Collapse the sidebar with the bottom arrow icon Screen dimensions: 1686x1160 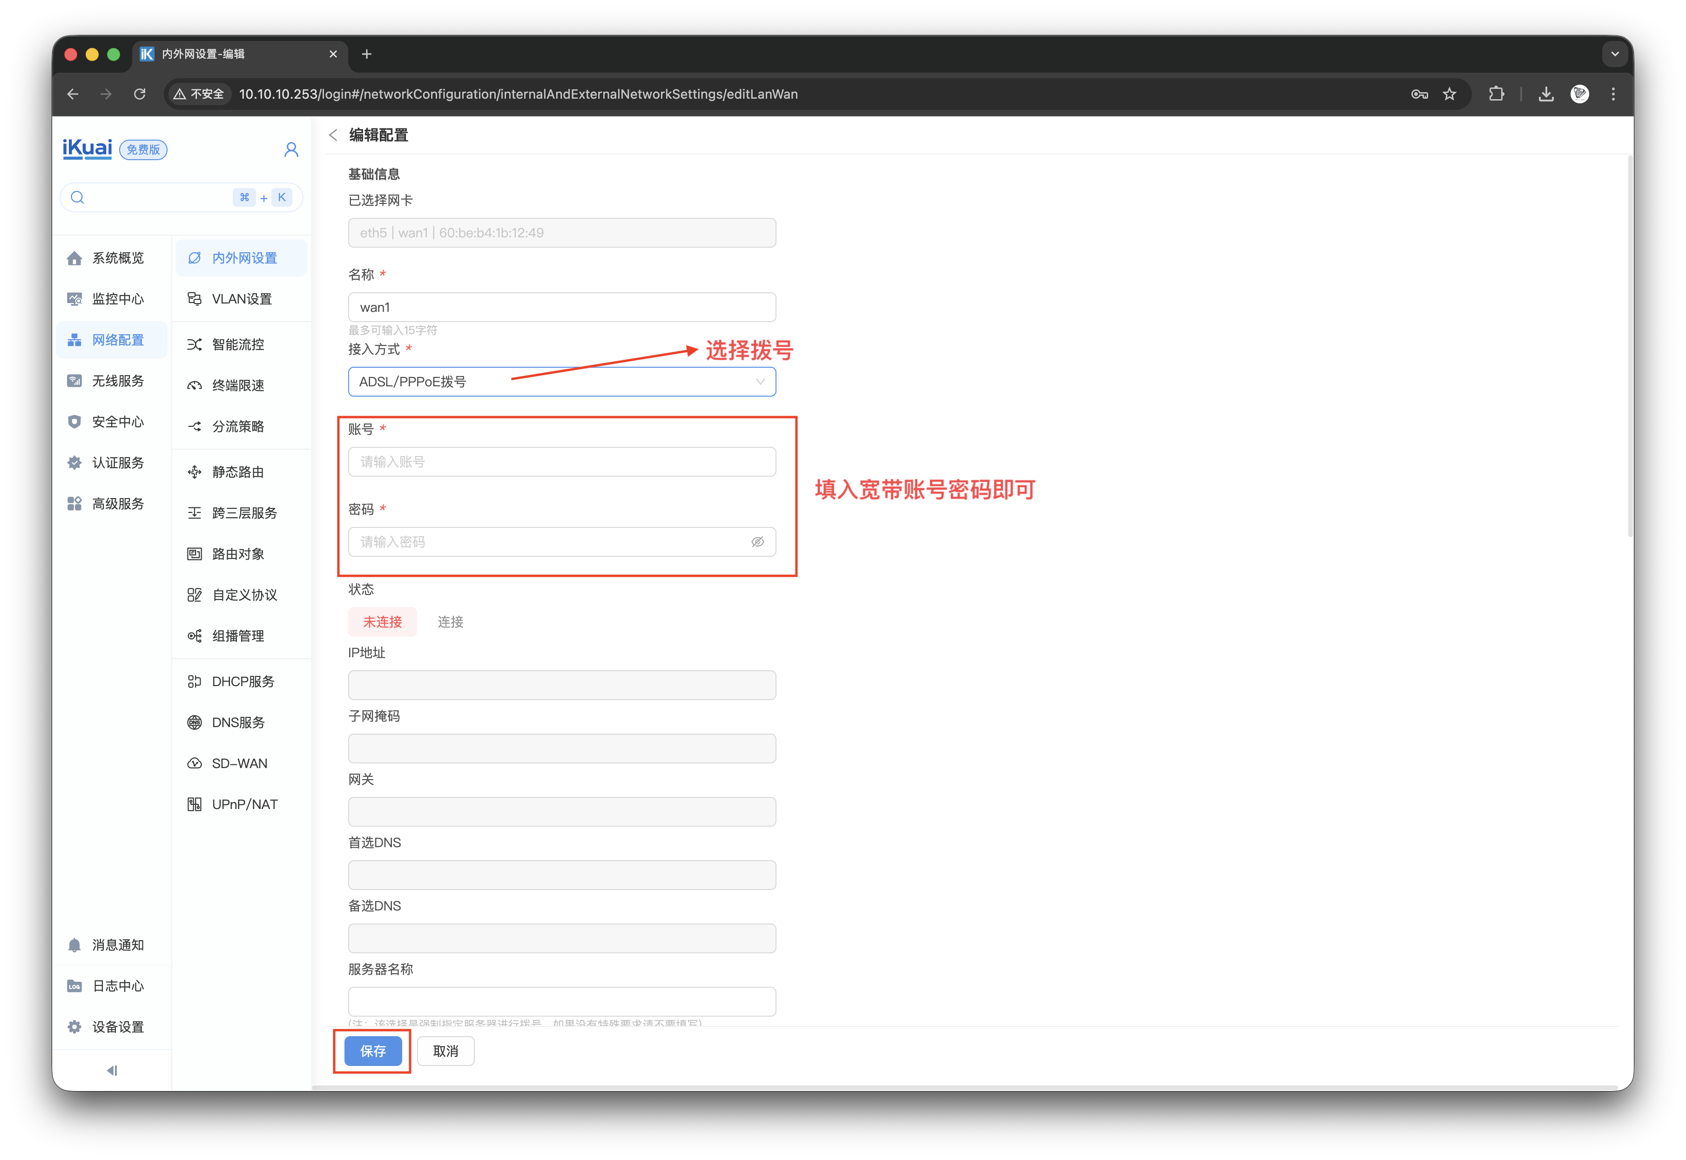112,1071
